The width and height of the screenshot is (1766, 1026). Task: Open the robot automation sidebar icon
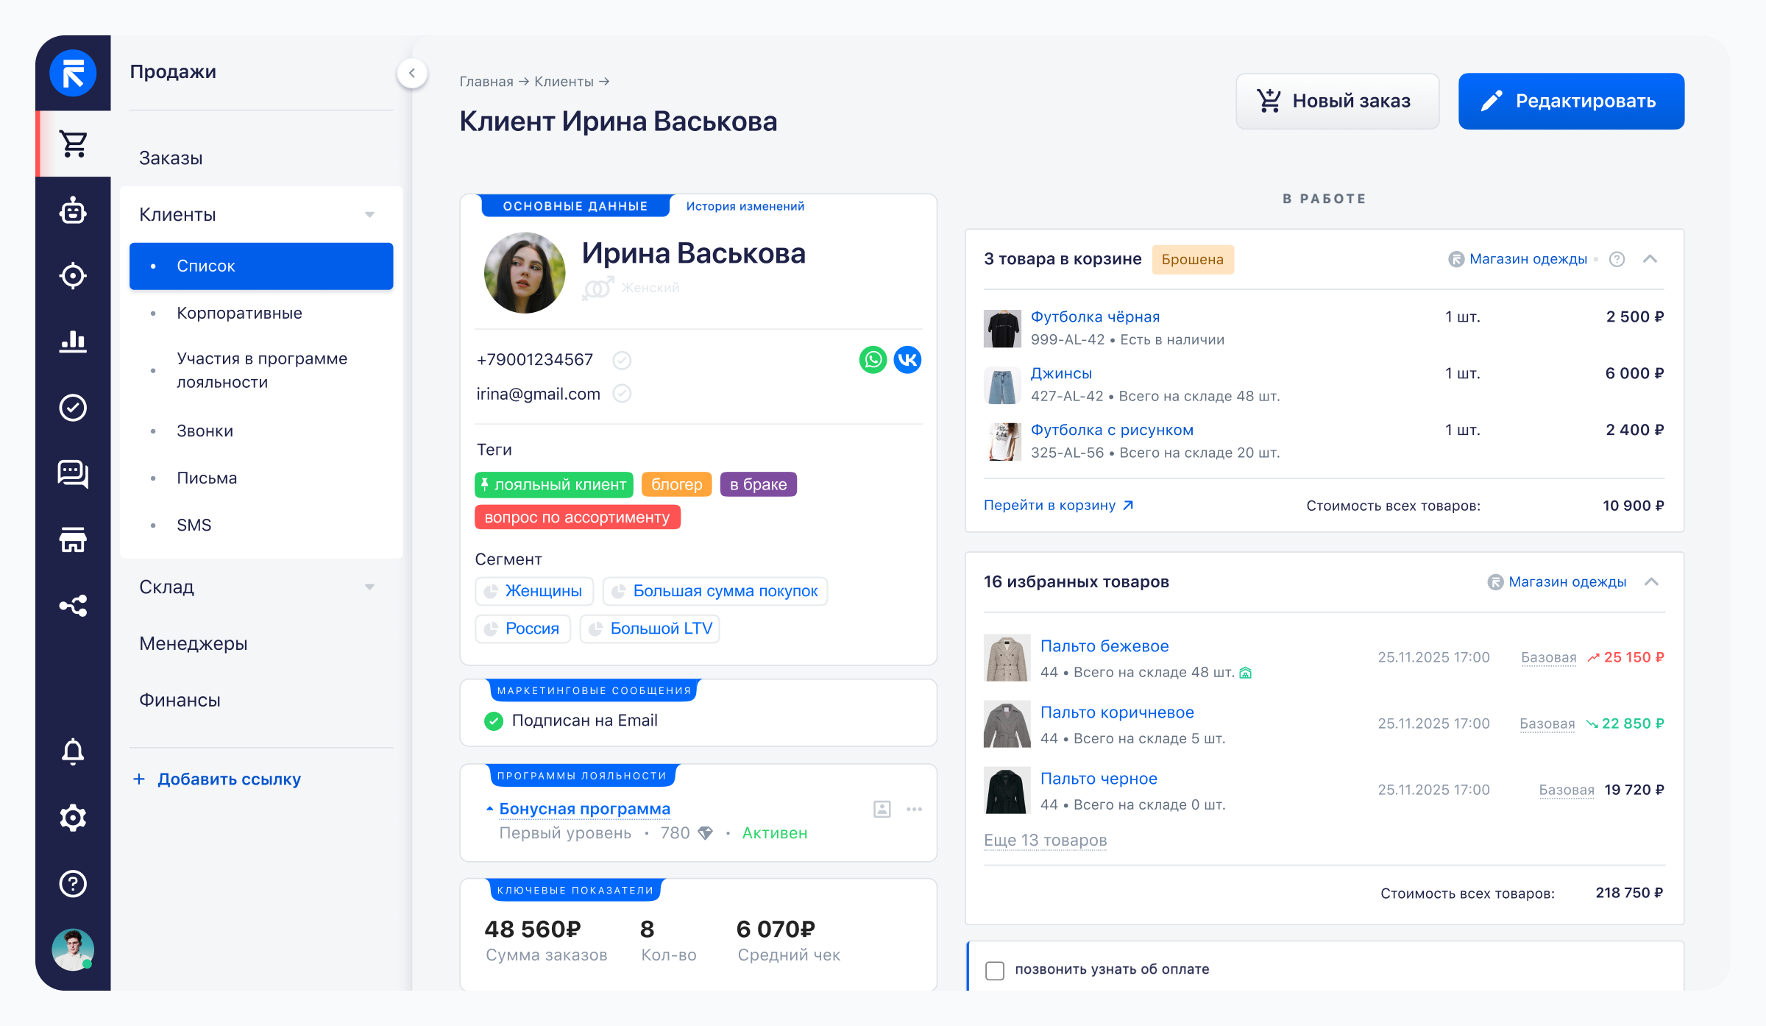pos(73,211)
